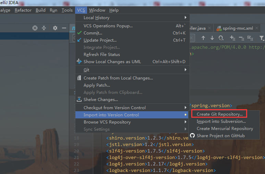The image size is (265, 174).
Task: Click the Commit checkmark icon
Action: [x=79, y=33]
